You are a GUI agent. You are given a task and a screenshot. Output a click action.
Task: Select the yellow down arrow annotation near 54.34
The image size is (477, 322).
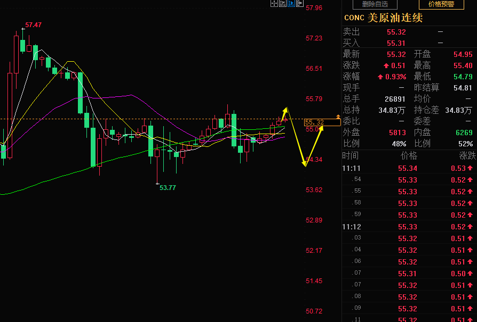pos(304,164)
